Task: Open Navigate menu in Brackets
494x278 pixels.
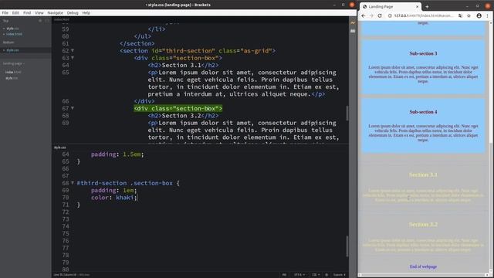Action: (x=55, y=13)
